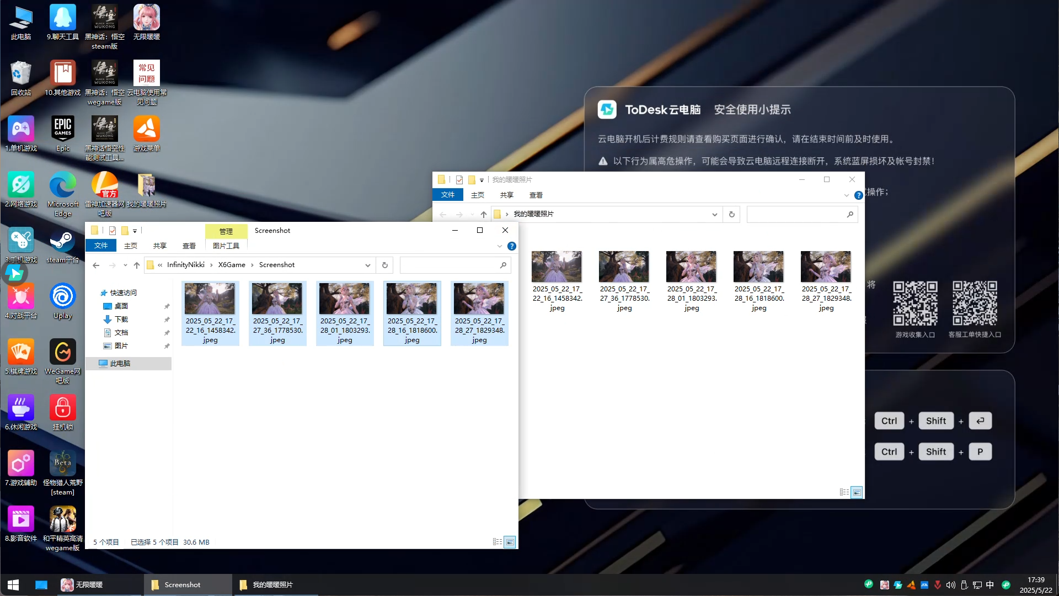This screenshot has width=1059, height=596.
Task: Launch Uplay desktop icon
Action: pos(63,301)
